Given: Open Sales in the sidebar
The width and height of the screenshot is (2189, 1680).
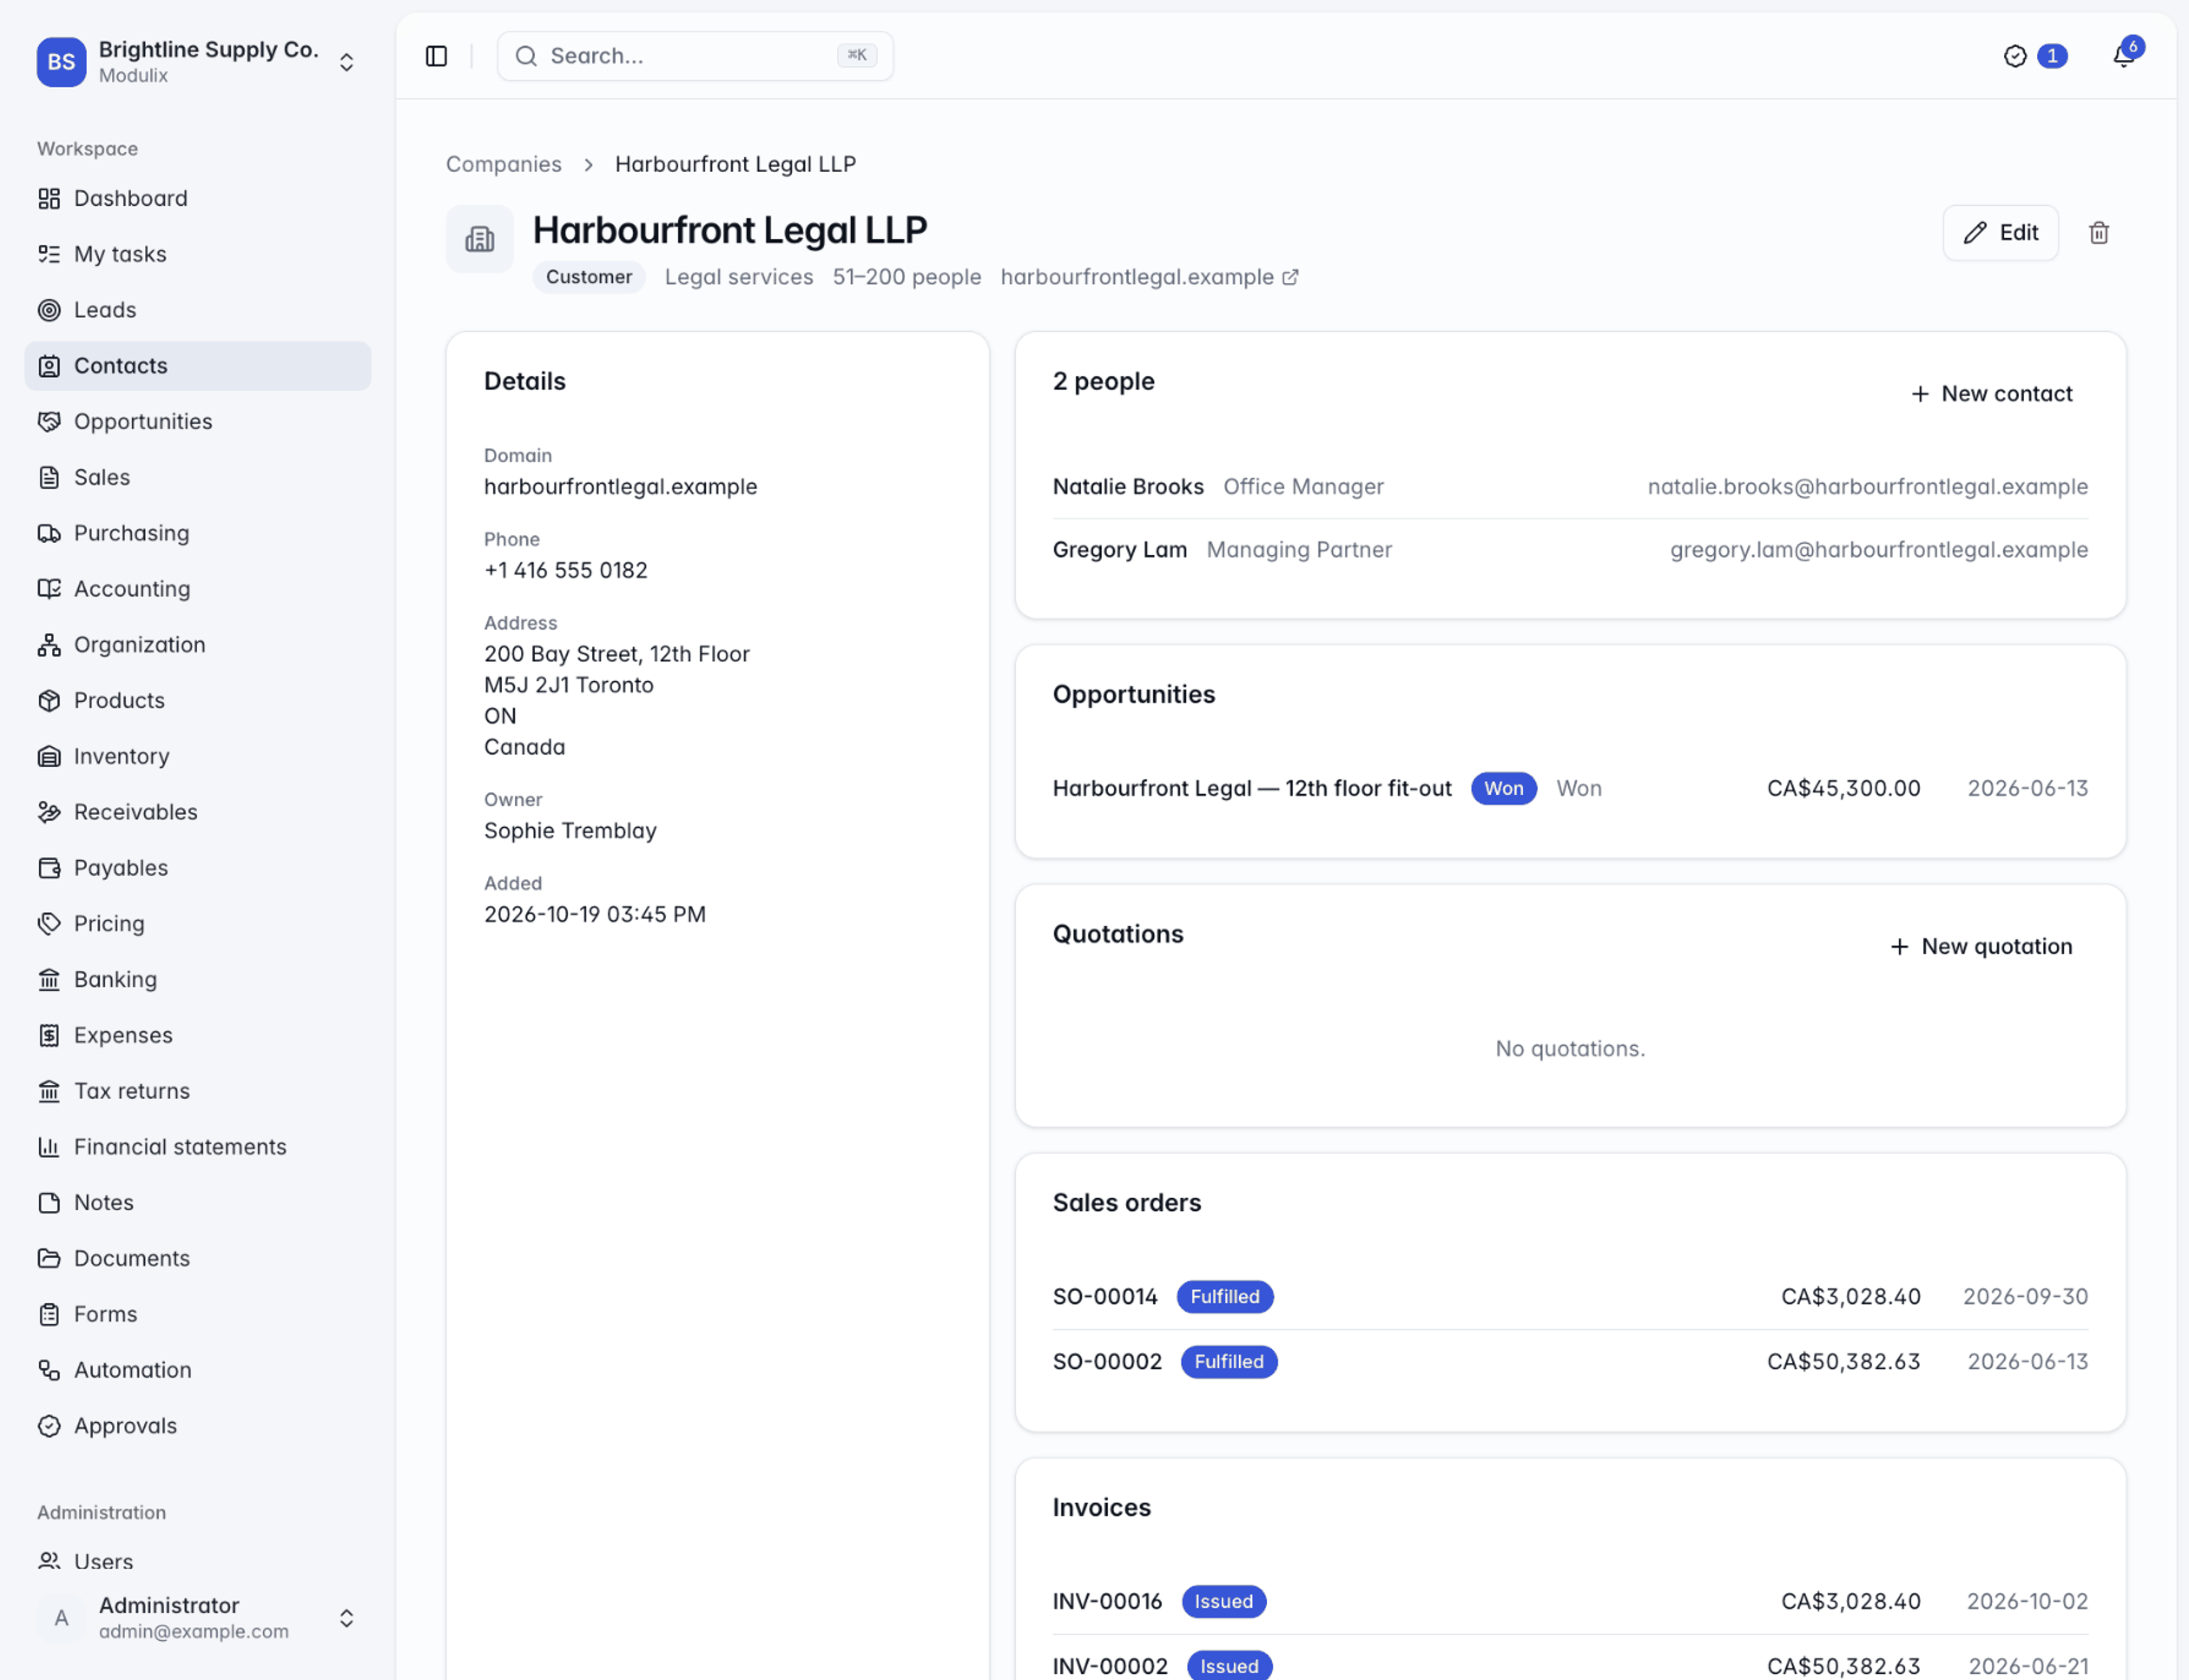Looking at the screenshot, I should (197, 477).
